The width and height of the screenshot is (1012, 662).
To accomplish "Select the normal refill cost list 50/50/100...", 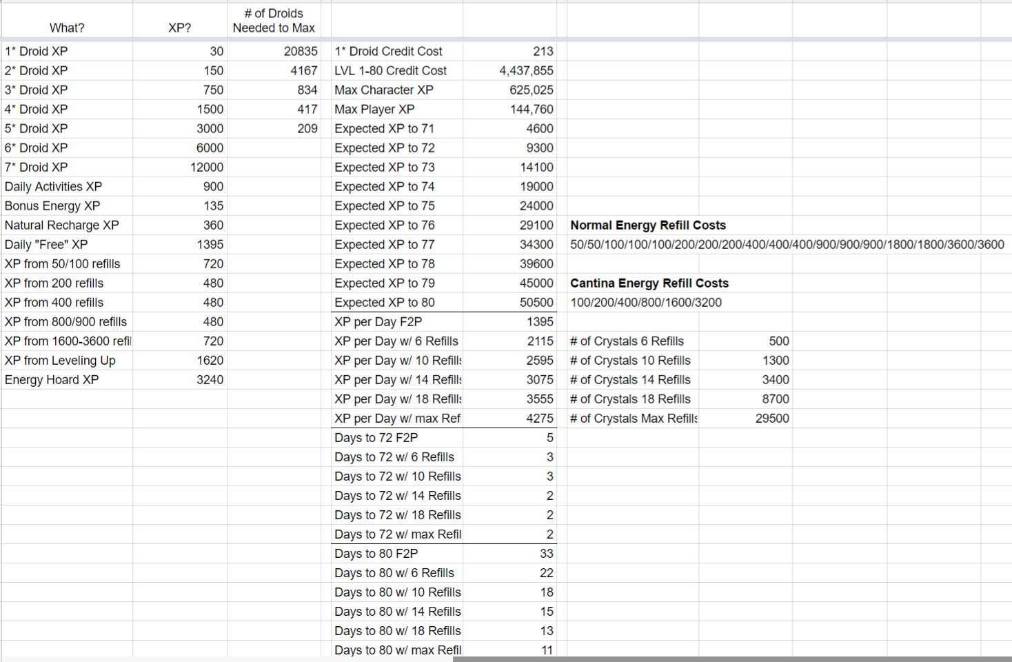I will point(787,244).
